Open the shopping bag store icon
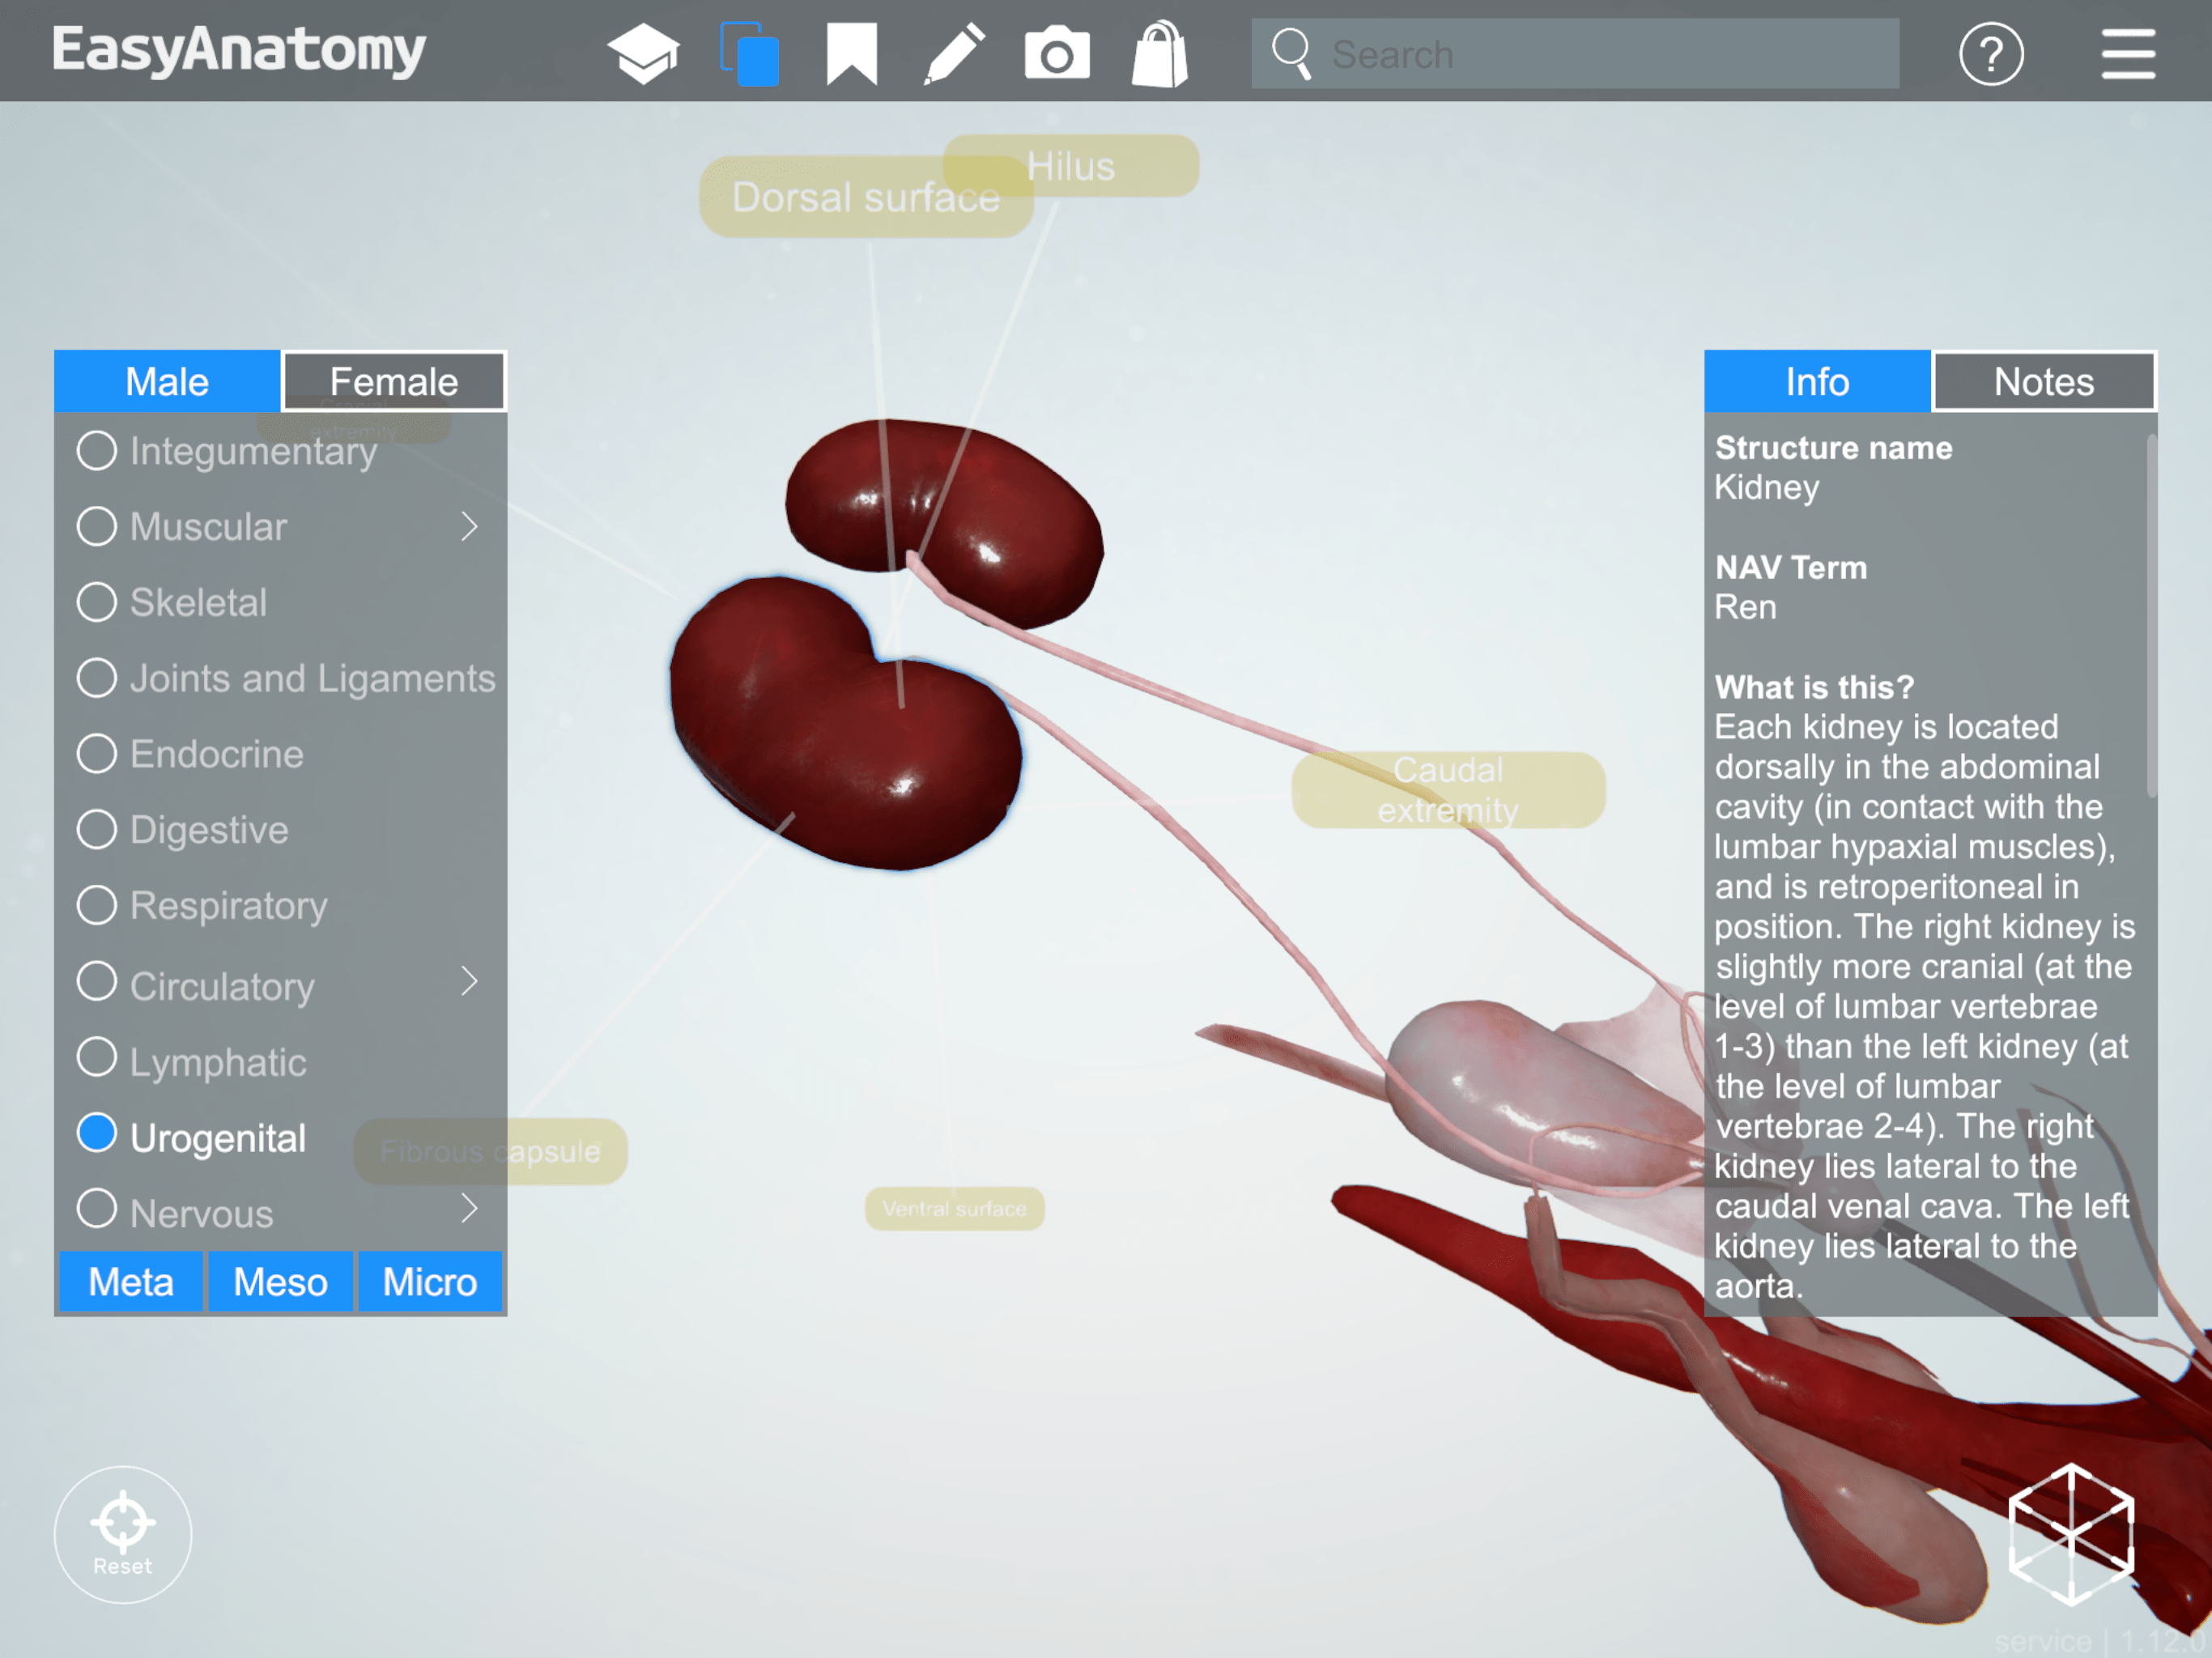Screen dimensions: 2212x1658 click(1159, 54)
